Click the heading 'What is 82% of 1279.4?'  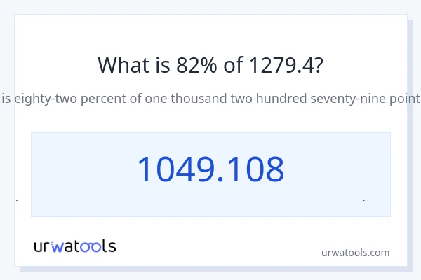click(210, 65)
